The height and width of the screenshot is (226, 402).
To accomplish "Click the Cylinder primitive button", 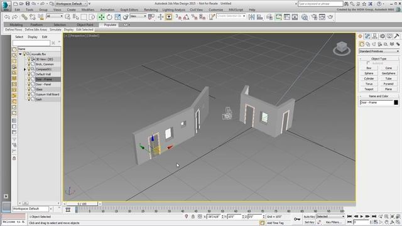I will [369, 78].
